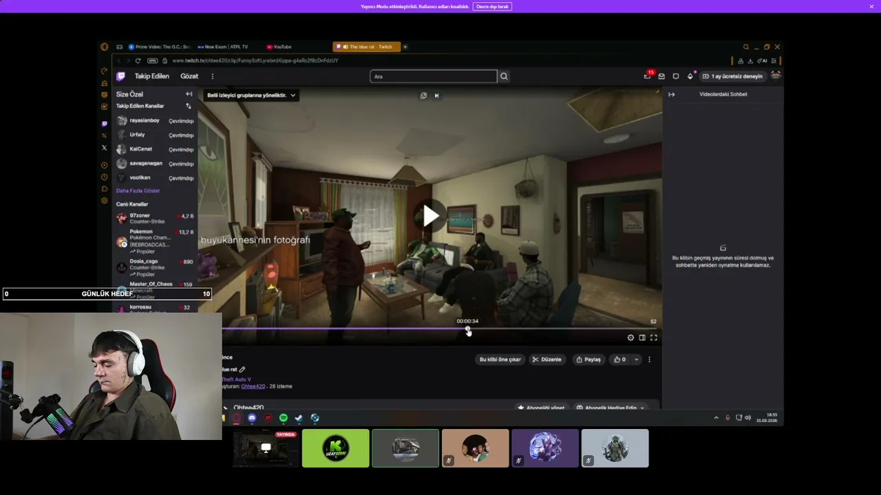
Task: Click the Bu klibi öne çıkar button
Action: point(500,360)
